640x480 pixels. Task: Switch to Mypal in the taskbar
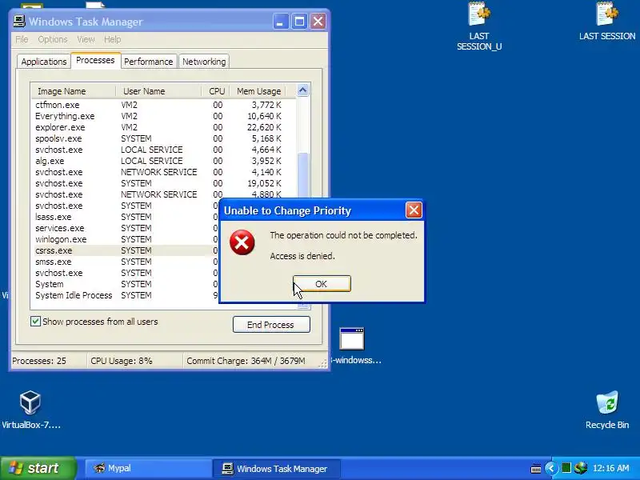pos(148,468)
